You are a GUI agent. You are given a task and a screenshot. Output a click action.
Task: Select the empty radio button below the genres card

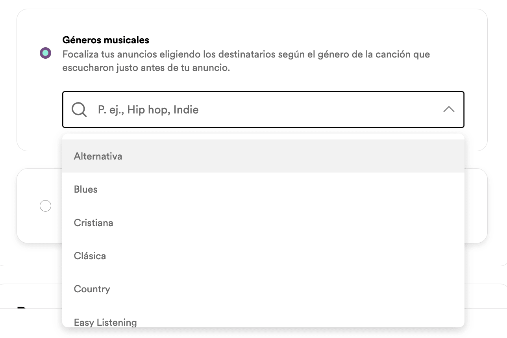pos(45,206)
